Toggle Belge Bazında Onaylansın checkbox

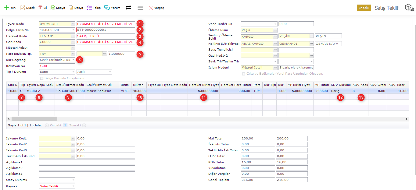pyautogui.click(x=42, y=78)
